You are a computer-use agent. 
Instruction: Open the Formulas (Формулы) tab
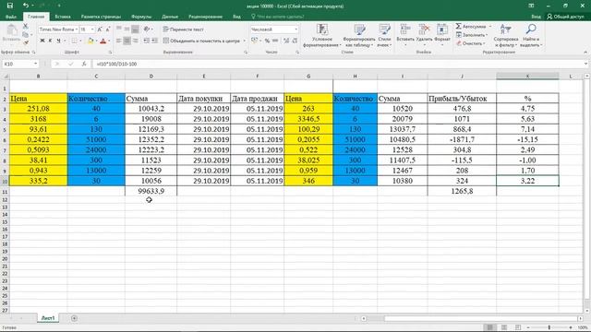pyautogui.click(x=141, y=17)
